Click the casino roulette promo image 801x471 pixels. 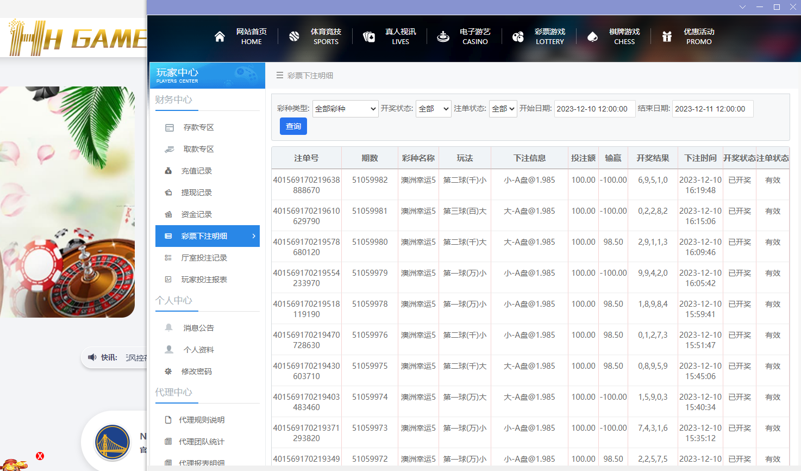pyautogui.click(x=67, y=202)
